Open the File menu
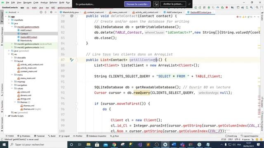This screenshot has width=264, height=148. coord(7,3)
